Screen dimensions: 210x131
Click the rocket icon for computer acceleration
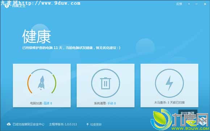42,83
